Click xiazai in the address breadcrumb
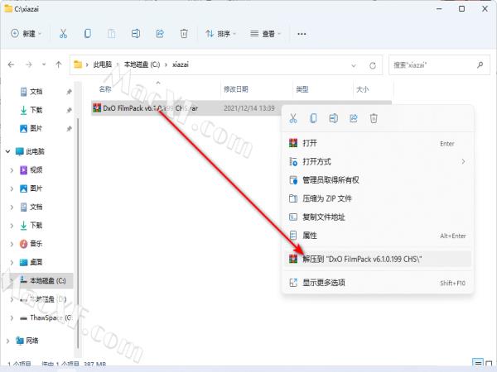Viewport: 497px width, 372px height. click(181, 64)
